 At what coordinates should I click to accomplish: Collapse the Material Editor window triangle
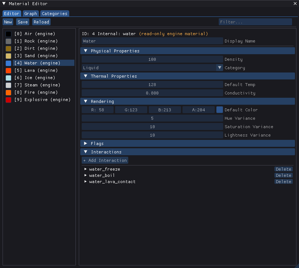click(x=4, y=4)
